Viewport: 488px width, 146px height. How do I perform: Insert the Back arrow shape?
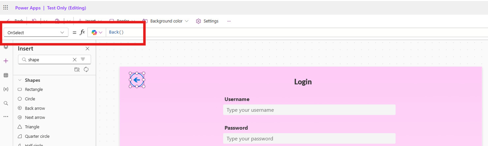[35, 108]
